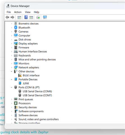The width and height of the screenshot is (125, 135).
Task: Expand the Computer node
Action: 12,36
